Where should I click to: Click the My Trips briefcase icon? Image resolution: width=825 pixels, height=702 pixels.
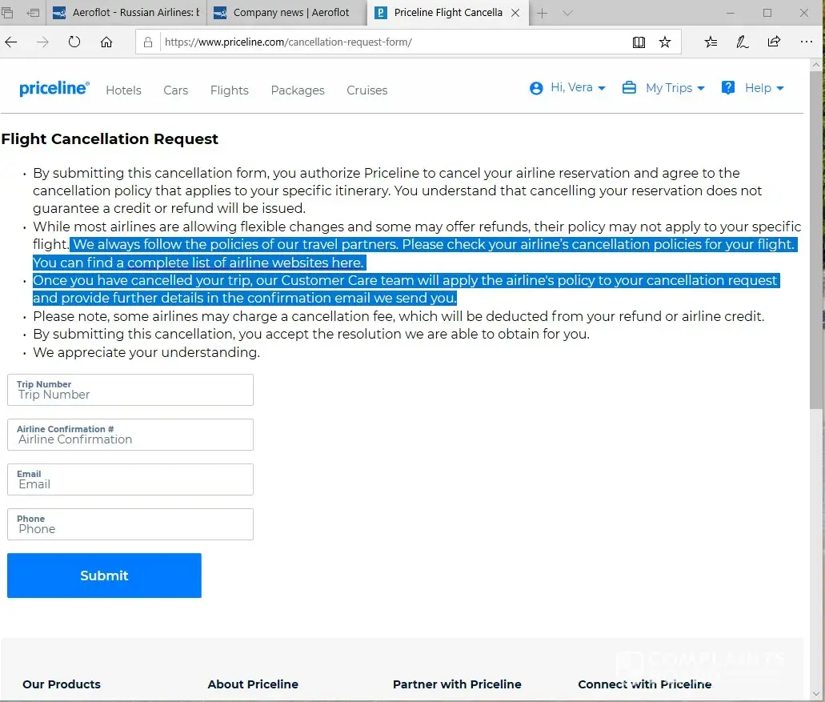[629, 88]
